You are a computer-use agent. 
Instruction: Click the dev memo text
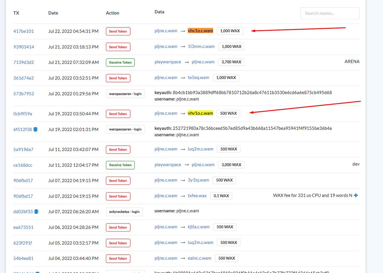[356, 164]
